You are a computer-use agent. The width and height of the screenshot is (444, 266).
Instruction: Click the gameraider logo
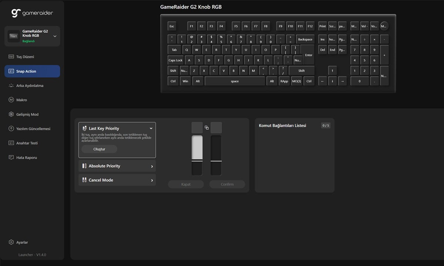coord(32,13)
